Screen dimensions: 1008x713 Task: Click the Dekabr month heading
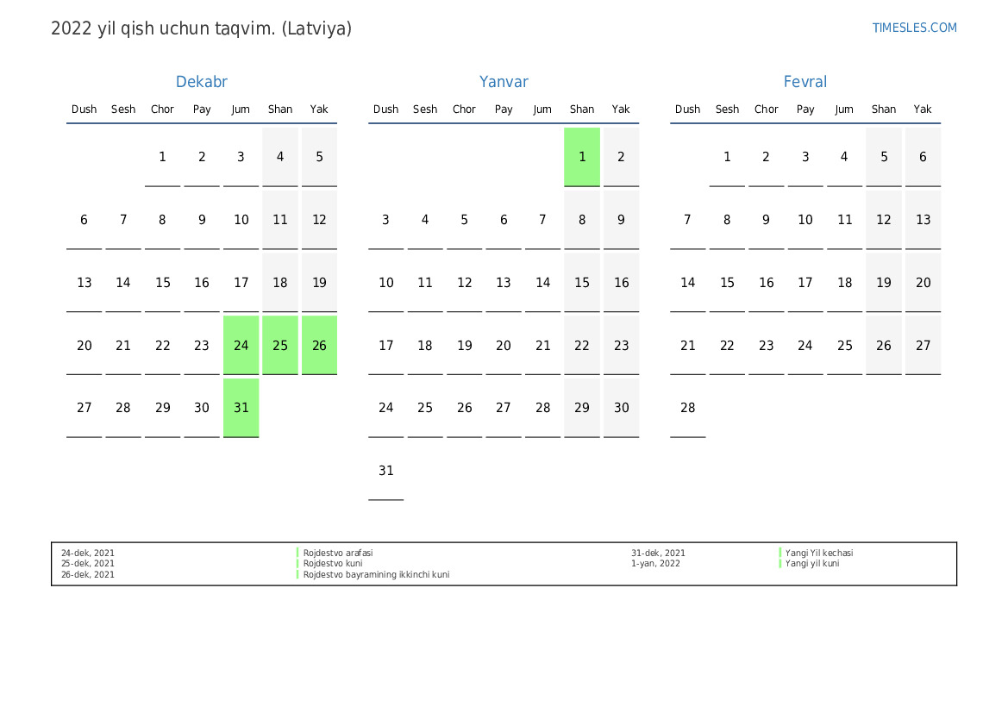[x=201, y=82]
